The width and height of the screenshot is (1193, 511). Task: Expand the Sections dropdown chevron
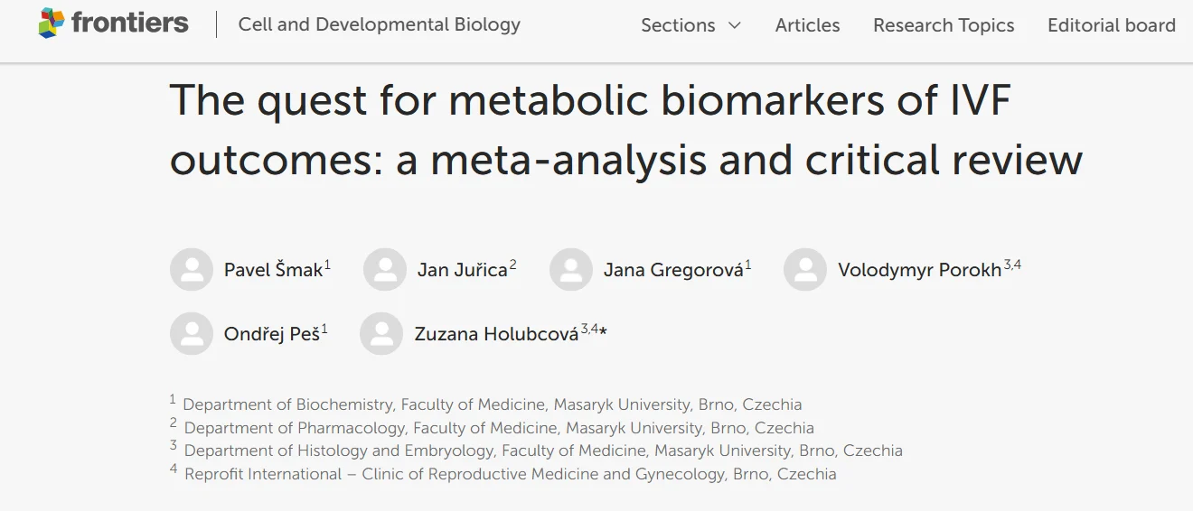(x=735, y=25)
